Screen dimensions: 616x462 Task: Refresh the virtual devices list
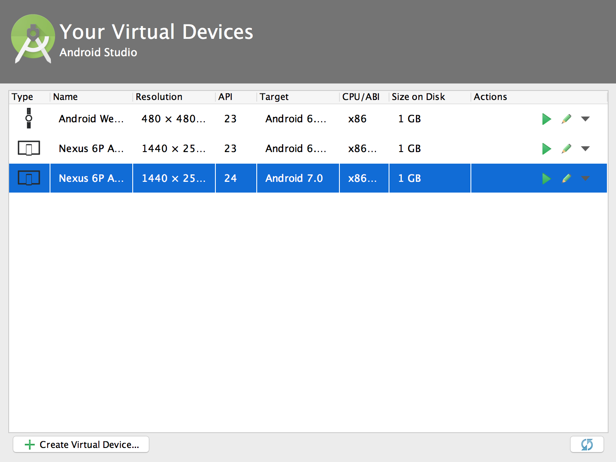587,444
